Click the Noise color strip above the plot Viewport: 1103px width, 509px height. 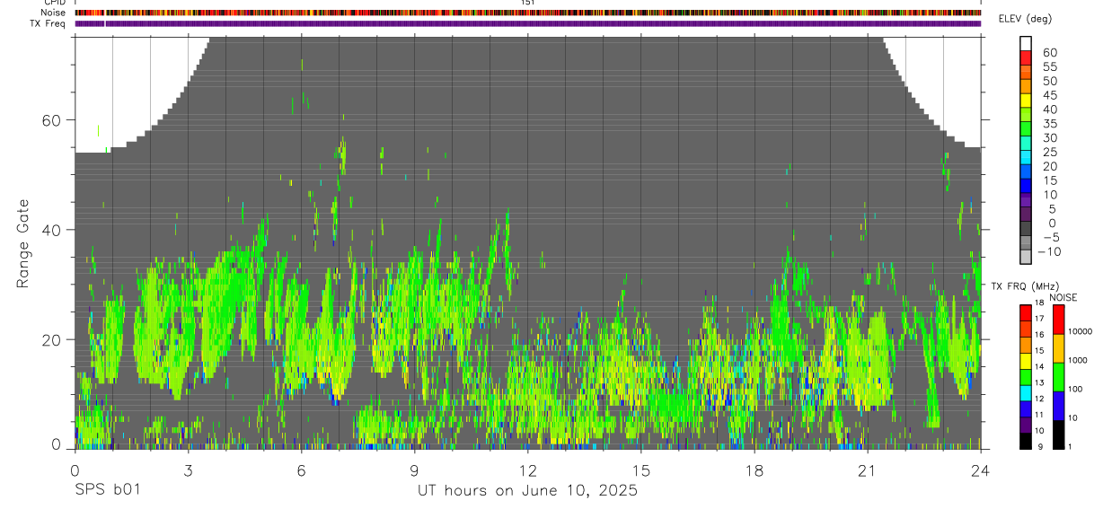(x=528, y=13)
